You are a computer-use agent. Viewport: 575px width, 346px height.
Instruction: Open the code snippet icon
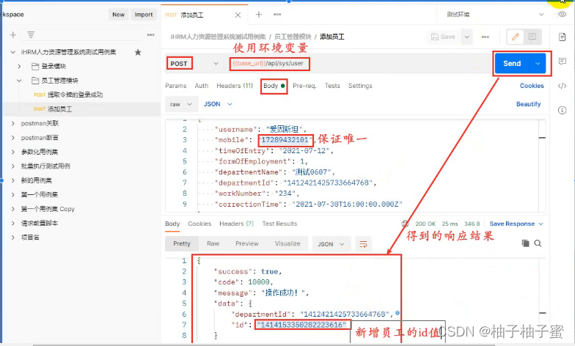coord(562,86)
